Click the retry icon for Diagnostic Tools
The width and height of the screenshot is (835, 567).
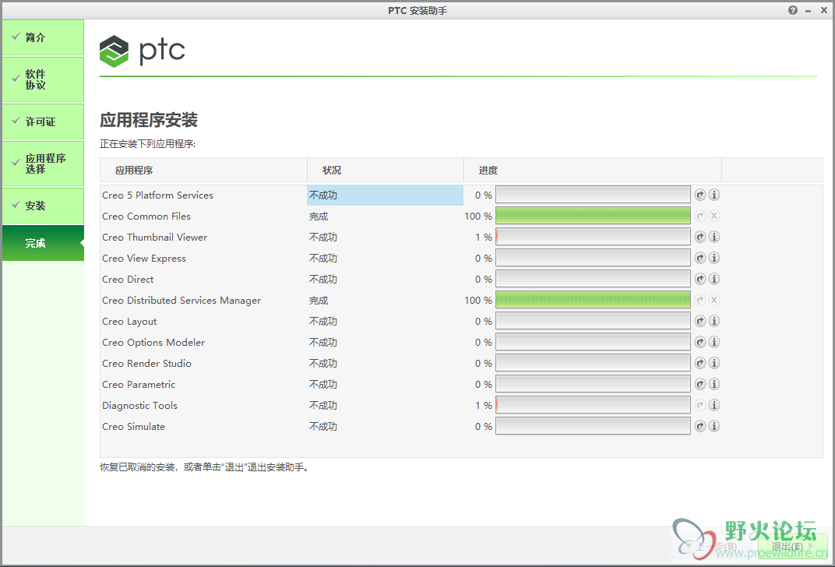coord(700,405)
